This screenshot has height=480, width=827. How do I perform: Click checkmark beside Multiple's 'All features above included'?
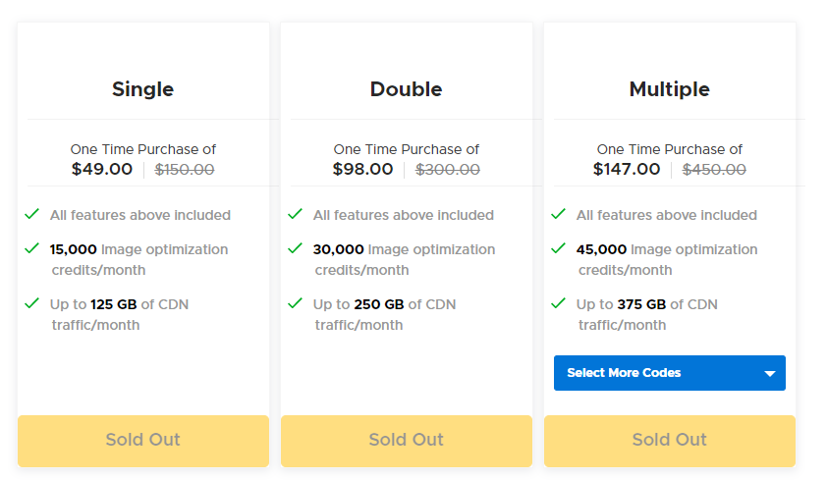pos(558,214)
